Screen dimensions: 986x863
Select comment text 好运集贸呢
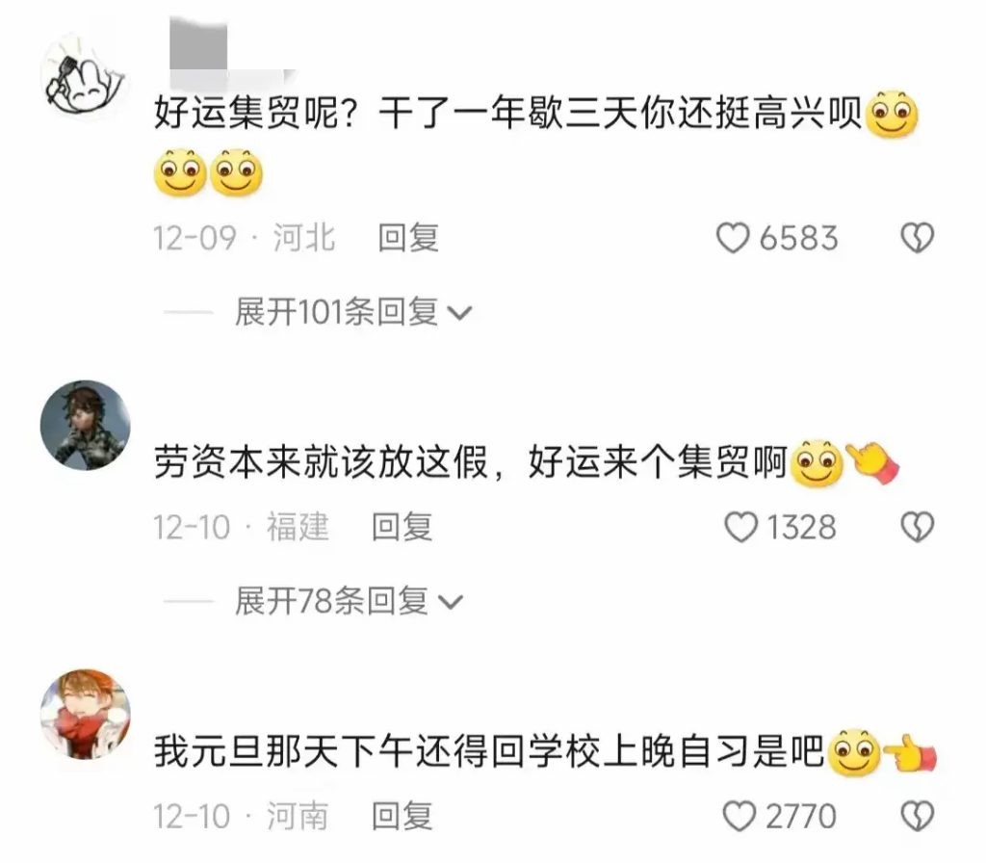256,114
